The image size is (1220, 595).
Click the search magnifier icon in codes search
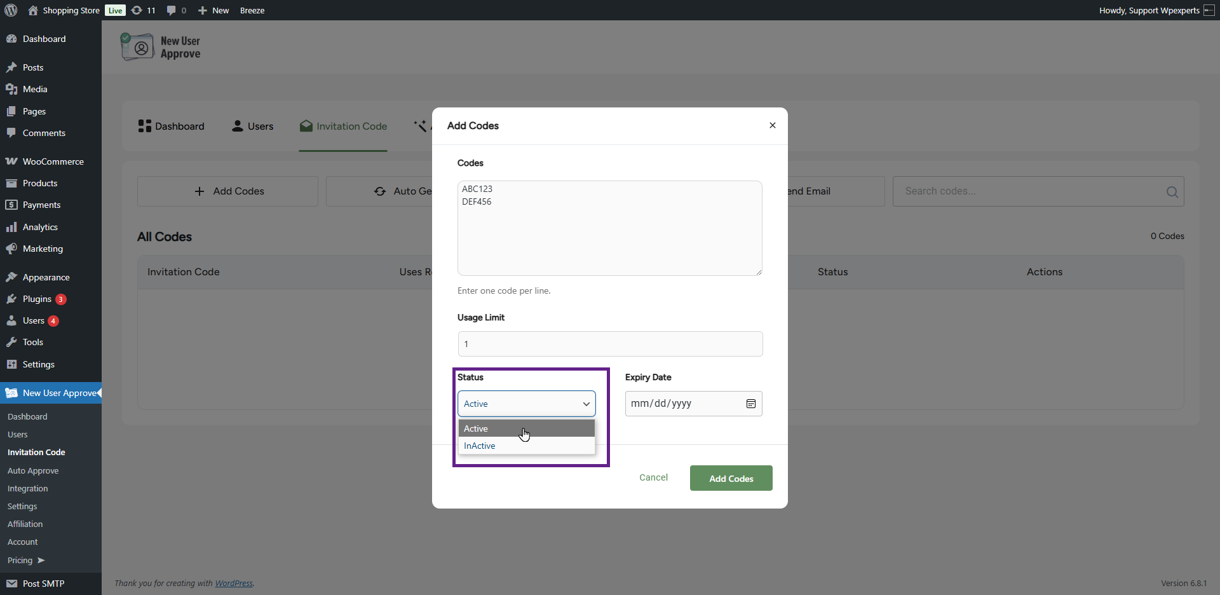point(1172,192)
